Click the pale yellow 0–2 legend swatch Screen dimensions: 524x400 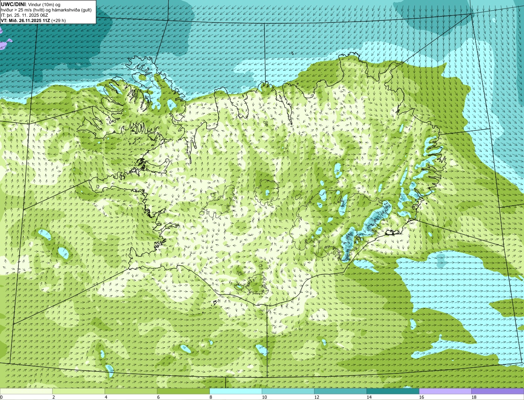point(26,391)
